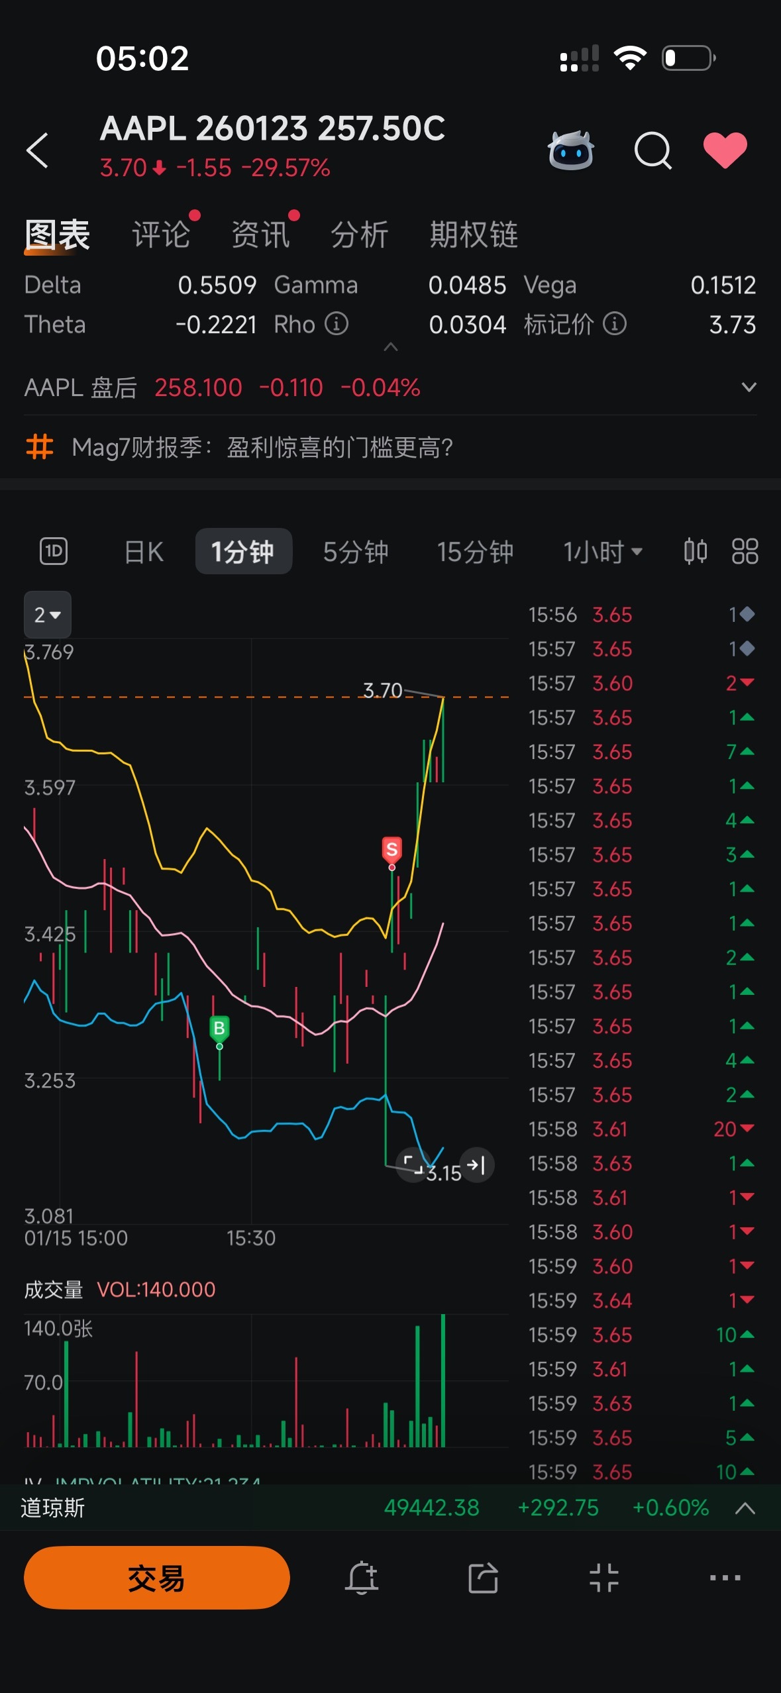Viewport: 781px width, 1693px height.
Task: Switch to the 资讯 tab
Action: coord(261,235)
